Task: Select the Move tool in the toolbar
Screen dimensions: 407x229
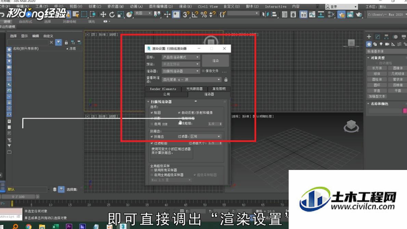Action: 103,15
